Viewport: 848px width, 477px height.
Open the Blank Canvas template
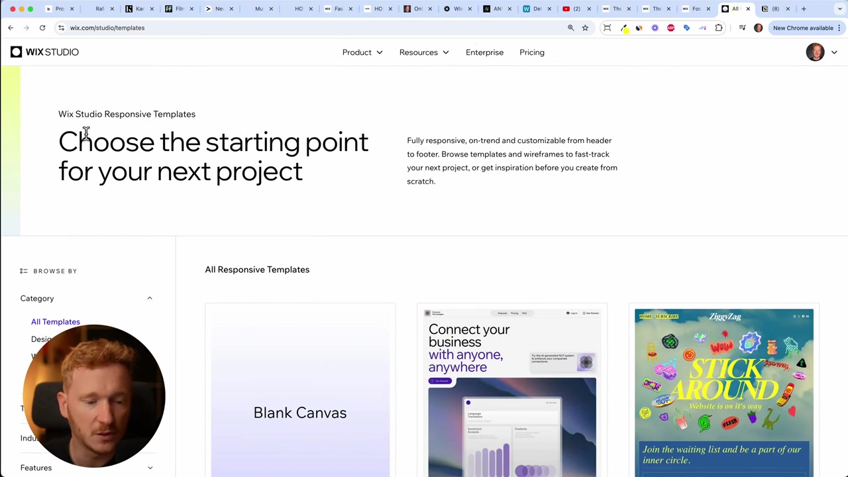click(300, 391)
